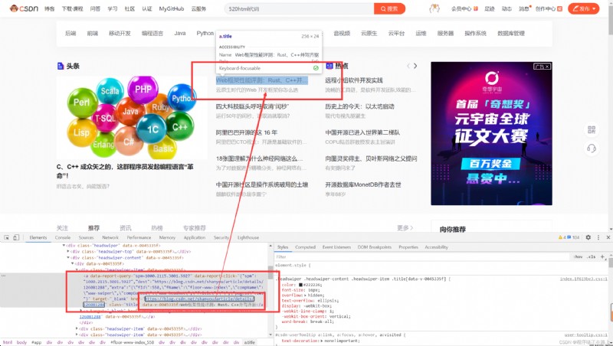The width and height of the screenshot is (613, 346).
Task: Open index.1f619be3.css:1 source link
Action: 583,279
